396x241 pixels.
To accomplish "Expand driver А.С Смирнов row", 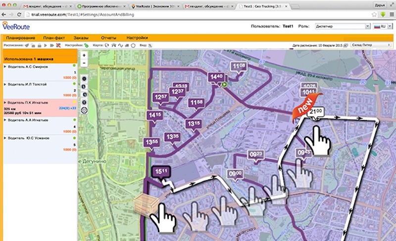I will click(5, 66).
